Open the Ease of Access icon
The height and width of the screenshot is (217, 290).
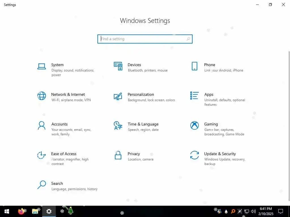[x=41, y=155]
